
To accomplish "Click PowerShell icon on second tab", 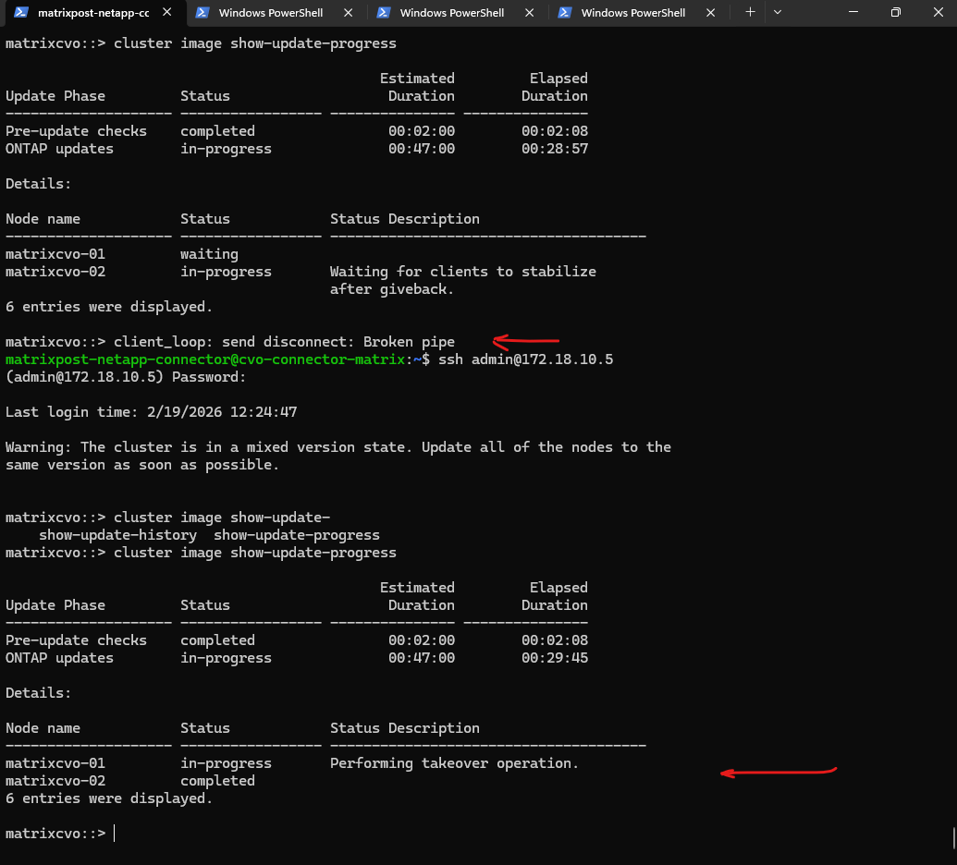I will tap(202, 13).
